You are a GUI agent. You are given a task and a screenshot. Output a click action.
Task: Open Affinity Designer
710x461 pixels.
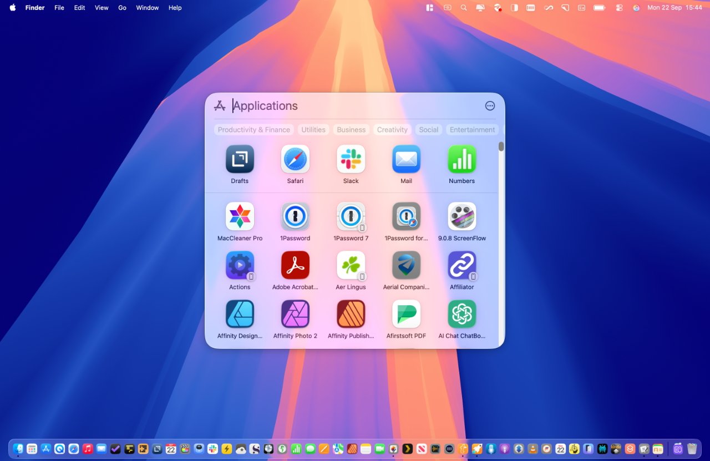[x=240, y=313]
